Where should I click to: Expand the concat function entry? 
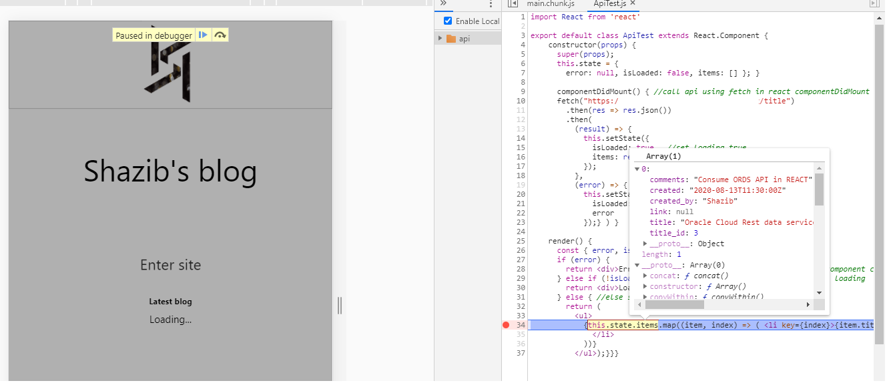645,276
